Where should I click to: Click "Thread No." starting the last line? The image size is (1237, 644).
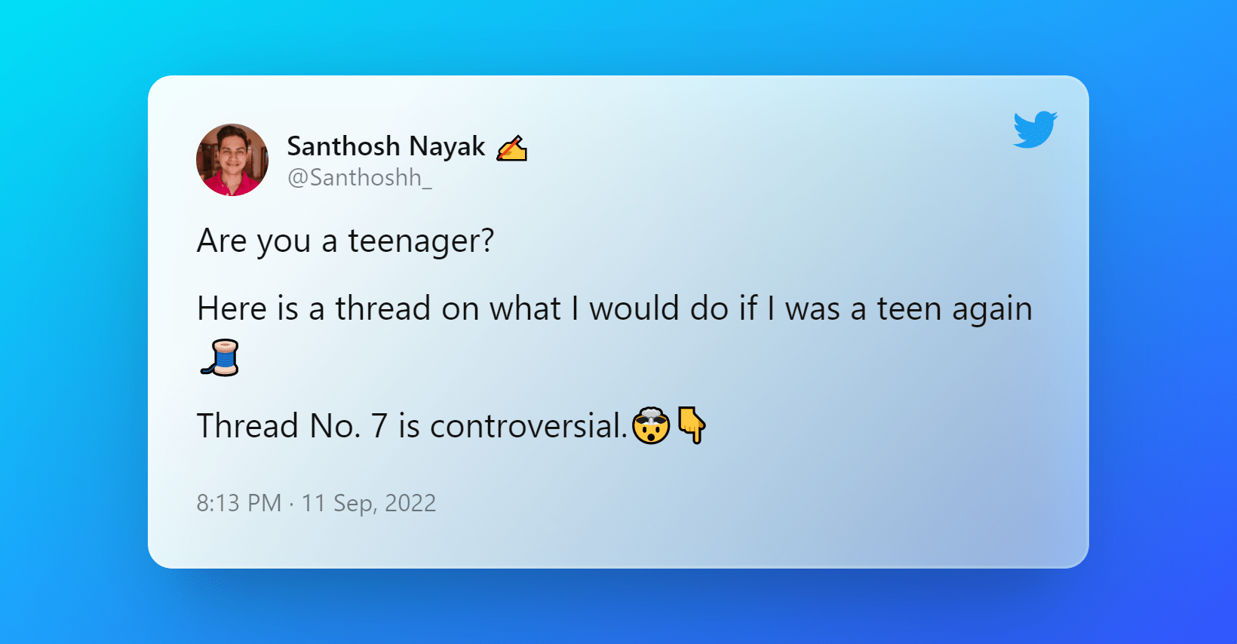(278, 427)
